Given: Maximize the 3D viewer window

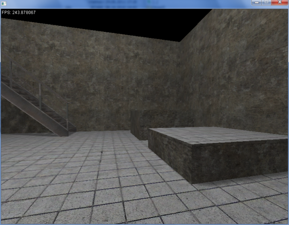Looking at the screenshot, I should 266,2.
